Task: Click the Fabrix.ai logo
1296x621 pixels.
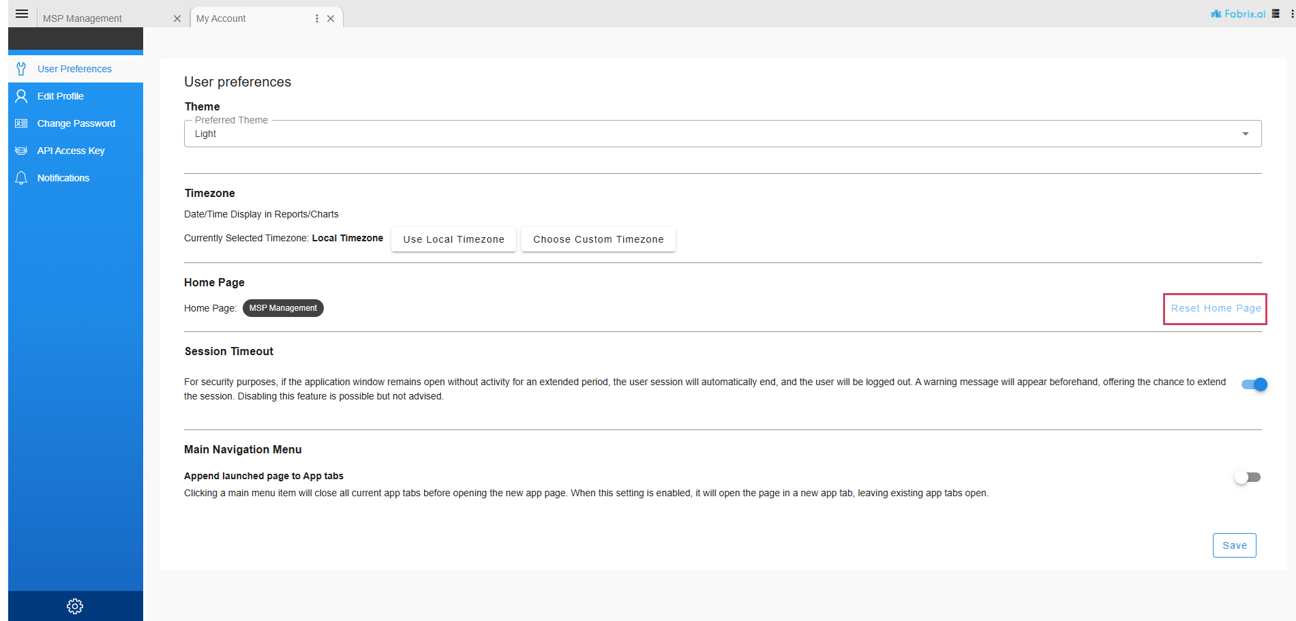Action: [x=1237, y=13]
